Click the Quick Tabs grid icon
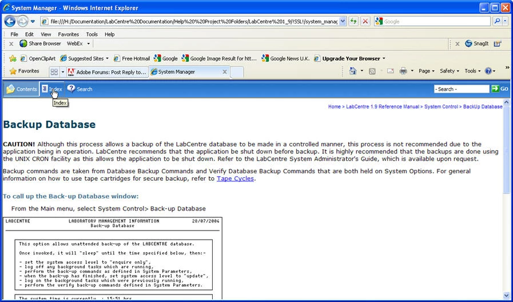 tap(54, 72)
